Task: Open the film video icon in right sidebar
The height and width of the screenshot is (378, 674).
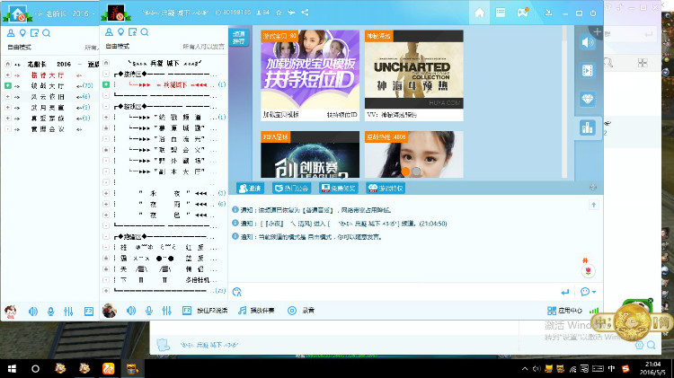Action: click(x=587, y=70)
